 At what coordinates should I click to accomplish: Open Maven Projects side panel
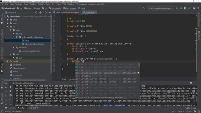pyautogui.click(x=199, y=19)
